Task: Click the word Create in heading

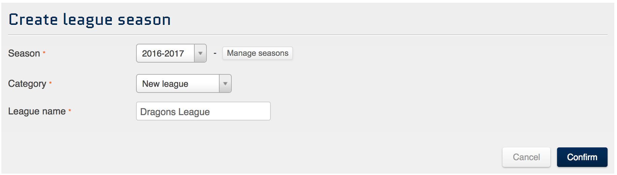Action: click(33, 20)
